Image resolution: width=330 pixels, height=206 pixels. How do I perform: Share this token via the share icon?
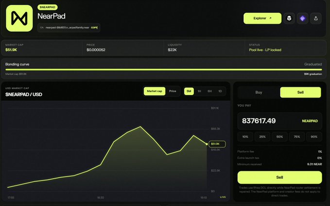316,18
